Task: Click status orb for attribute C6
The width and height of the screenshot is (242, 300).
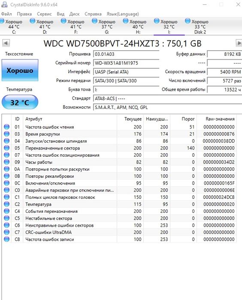Action: coord(7,225)
